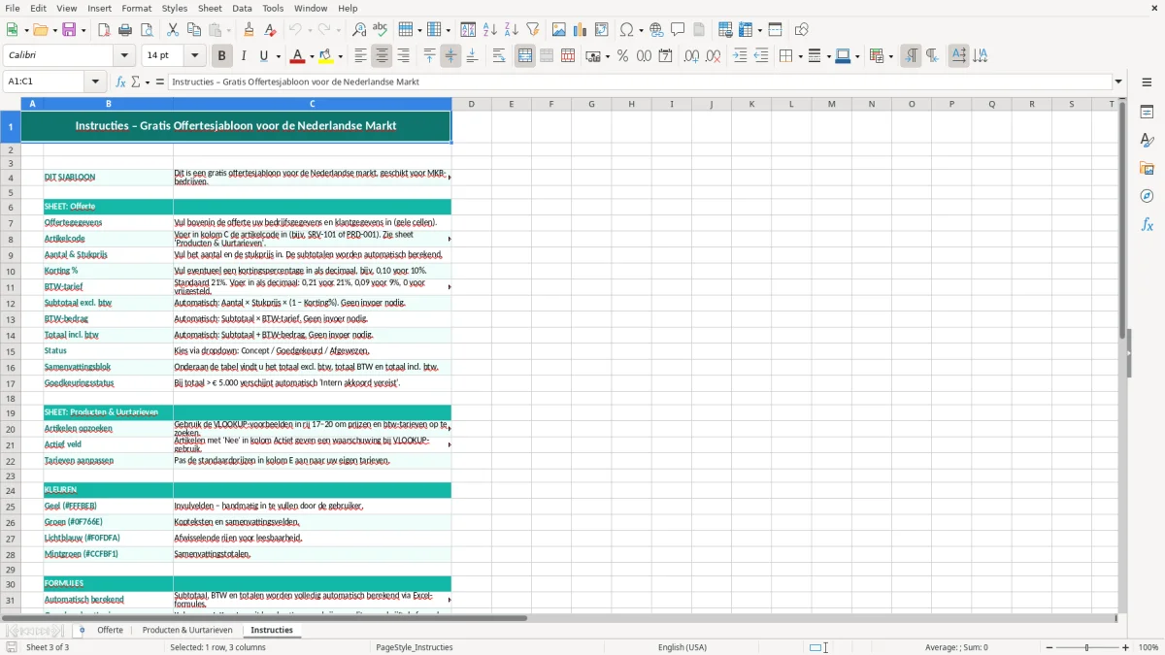Image resolution: width=1165 pixels, height=655 pixels.
Task: Open underline style dropdown arrow
Action: coord(278,56)
